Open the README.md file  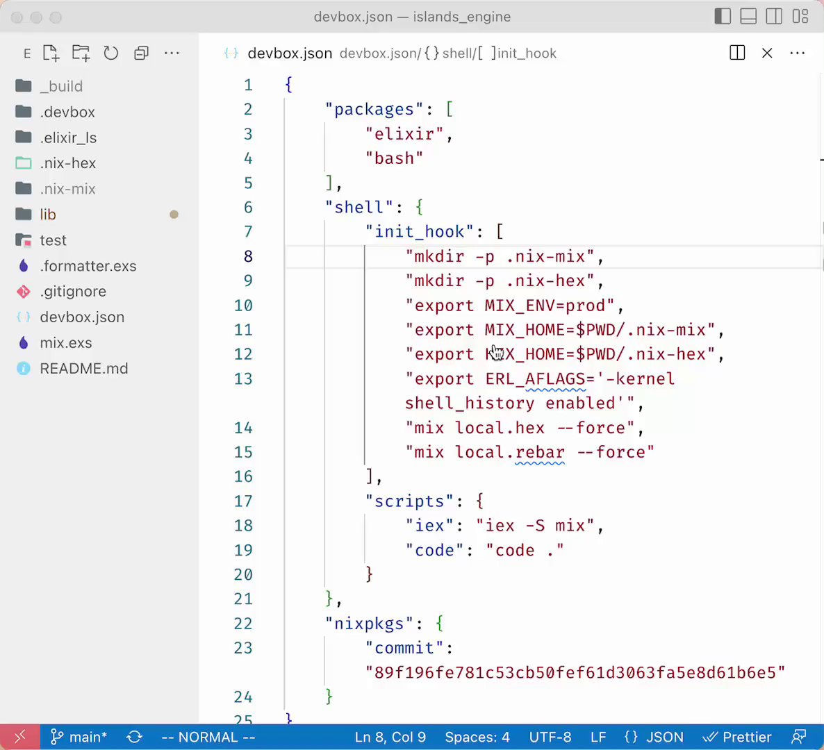tap(99, 368)
